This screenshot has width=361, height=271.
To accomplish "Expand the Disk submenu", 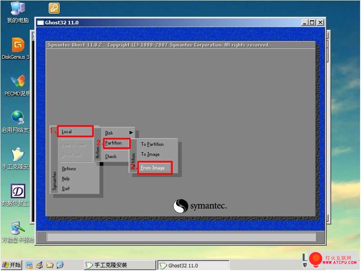I will [118, 133].
